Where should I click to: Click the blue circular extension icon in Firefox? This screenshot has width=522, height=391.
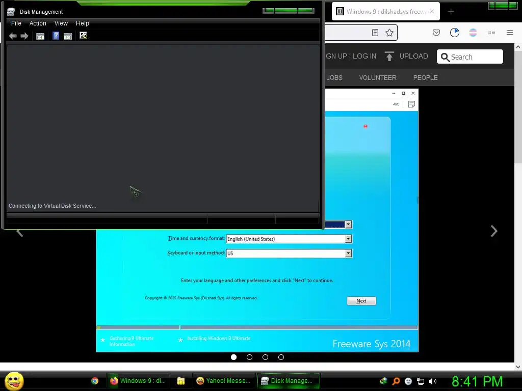454,33
